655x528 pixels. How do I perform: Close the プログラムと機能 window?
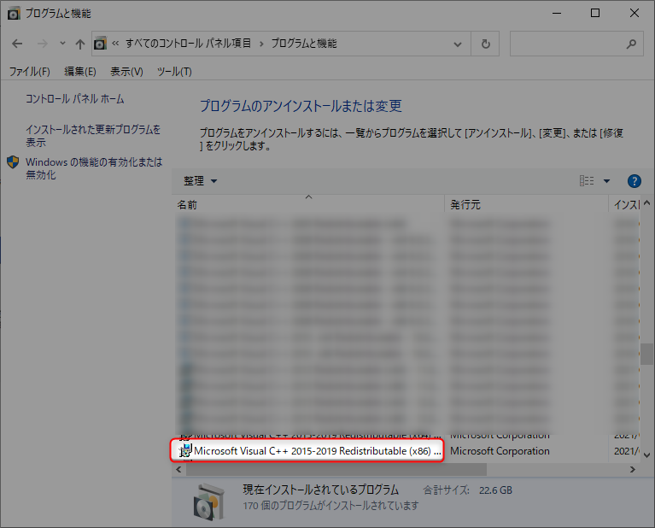coord(635,14)
